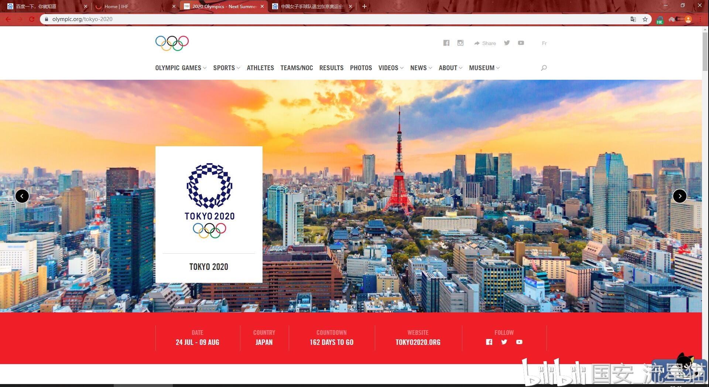This screenshot has height=387, width=709.
Task: Go to next carousel slide arrow
Action: (x=679, y=196)
